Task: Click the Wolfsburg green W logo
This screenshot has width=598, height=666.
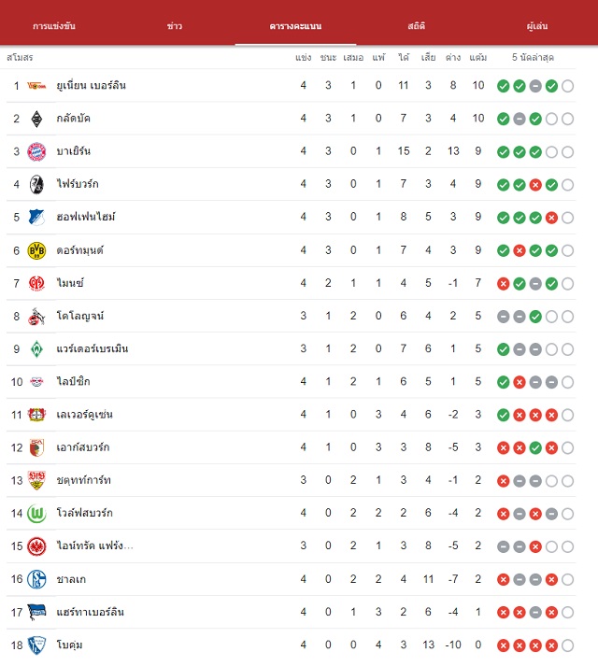Action: tap(36, 514)
